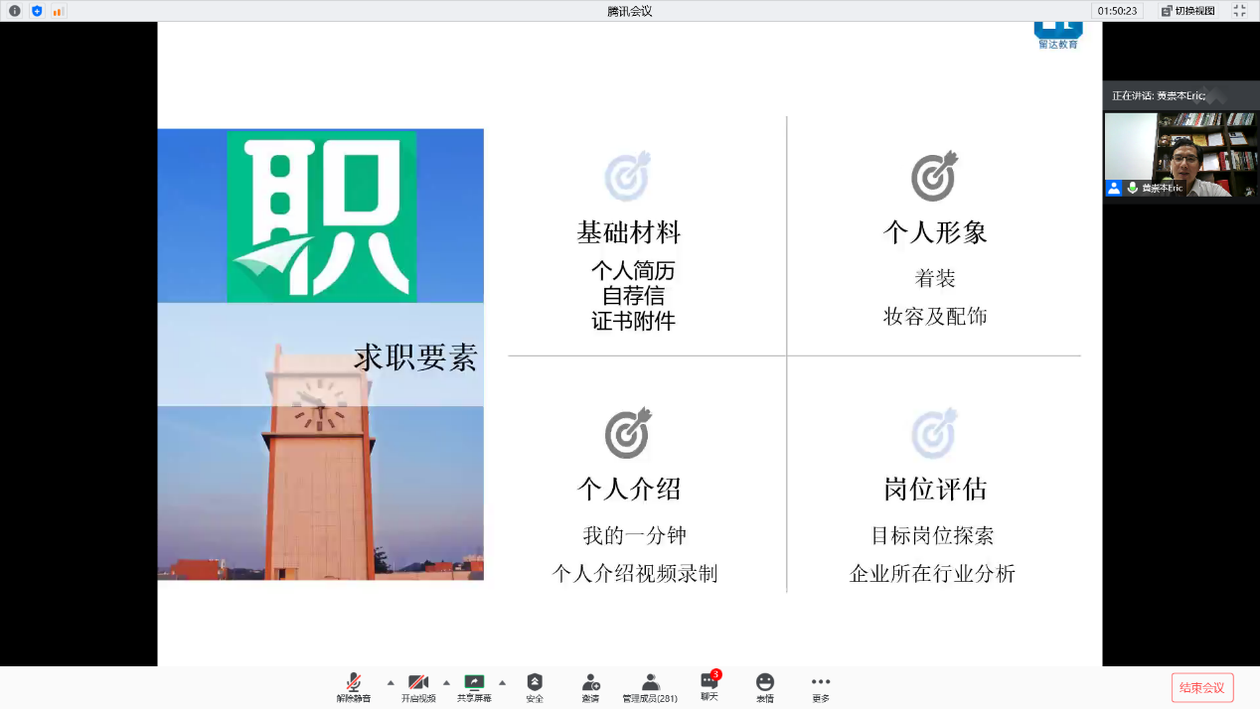
Task: Expand audio options arrow beside 解除静音
Action: click(390, 683)
